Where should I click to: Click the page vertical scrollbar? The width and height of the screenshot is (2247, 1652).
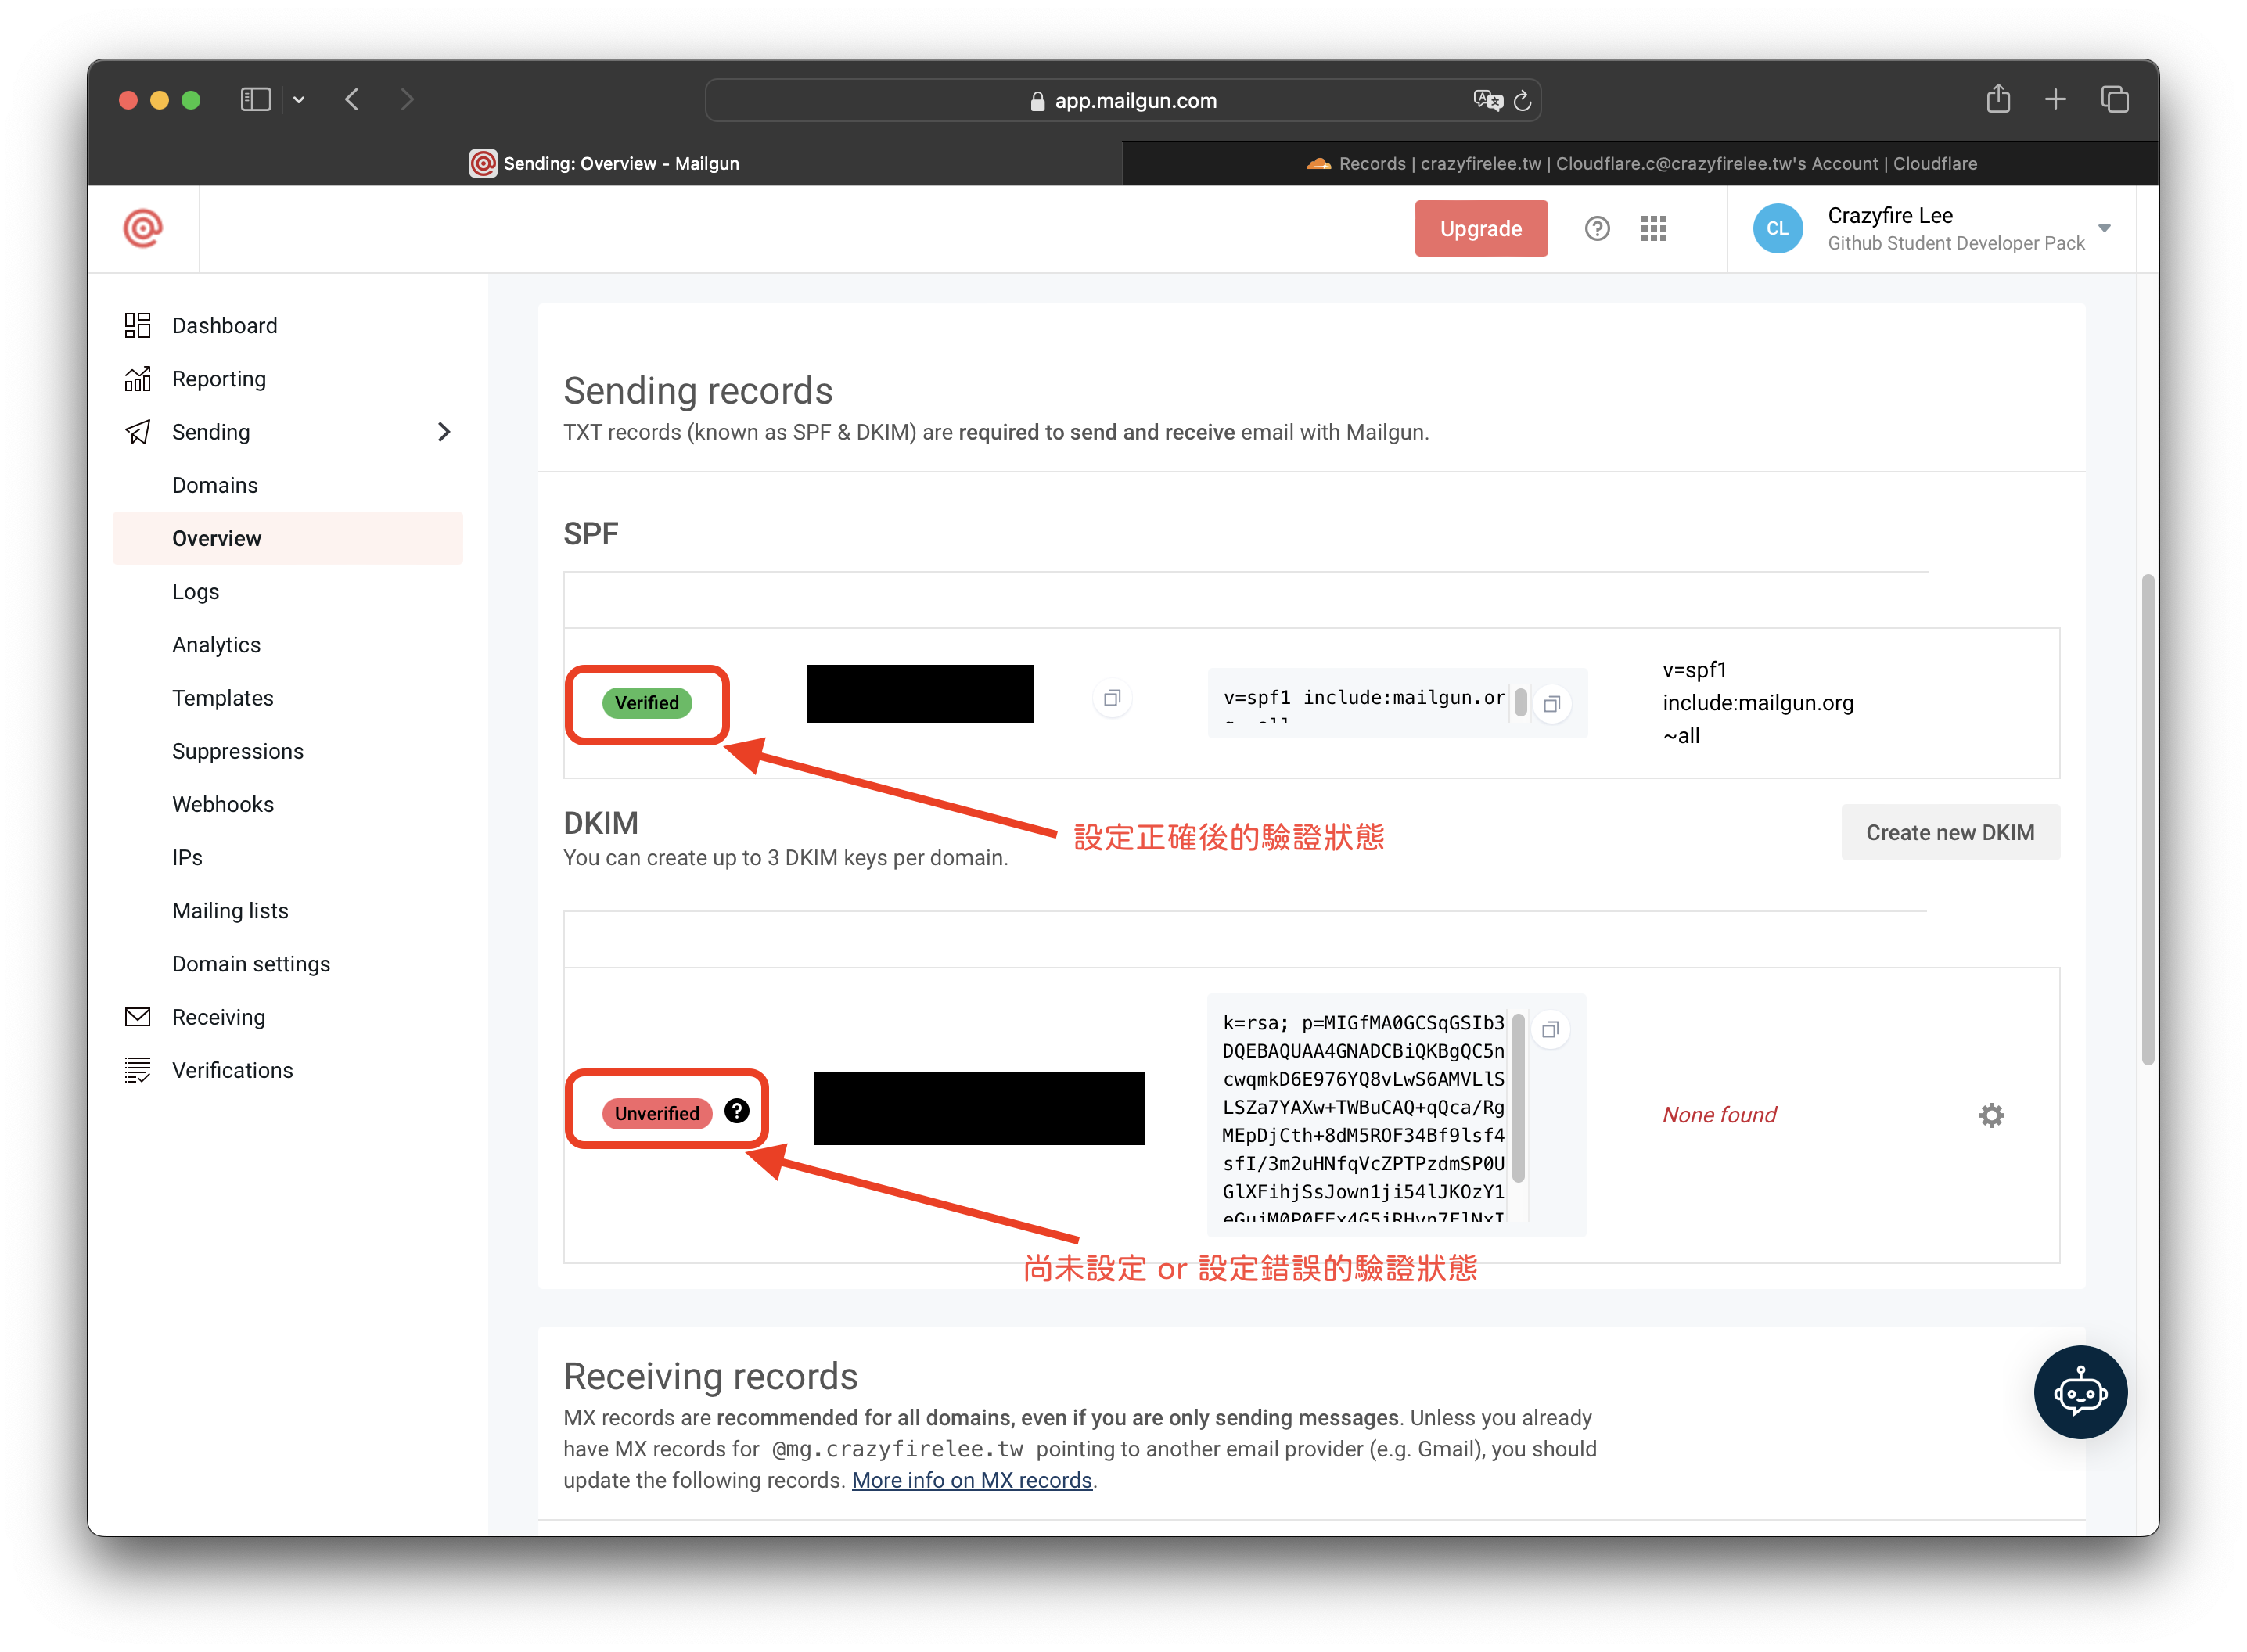click(x=2146, y=820)
